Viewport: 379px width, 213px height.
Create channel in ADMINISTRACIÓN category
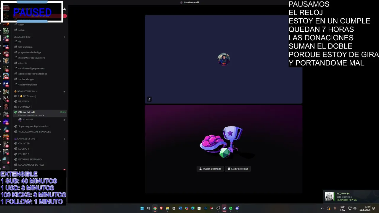tap(64, 91)
